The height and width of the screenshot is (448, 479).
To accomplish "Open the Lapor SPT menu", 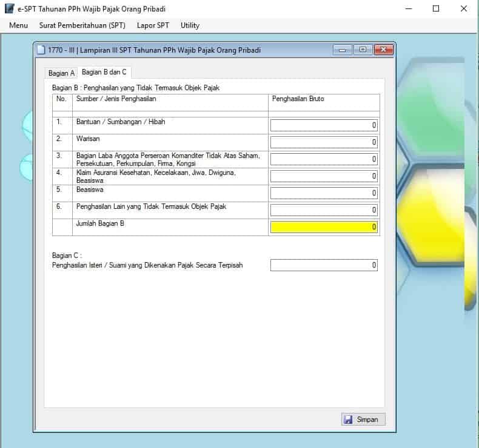I will [153, 25].
